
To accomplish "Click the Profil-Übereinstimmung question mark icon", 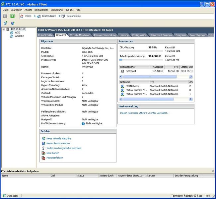I will (x=83, y=123).
